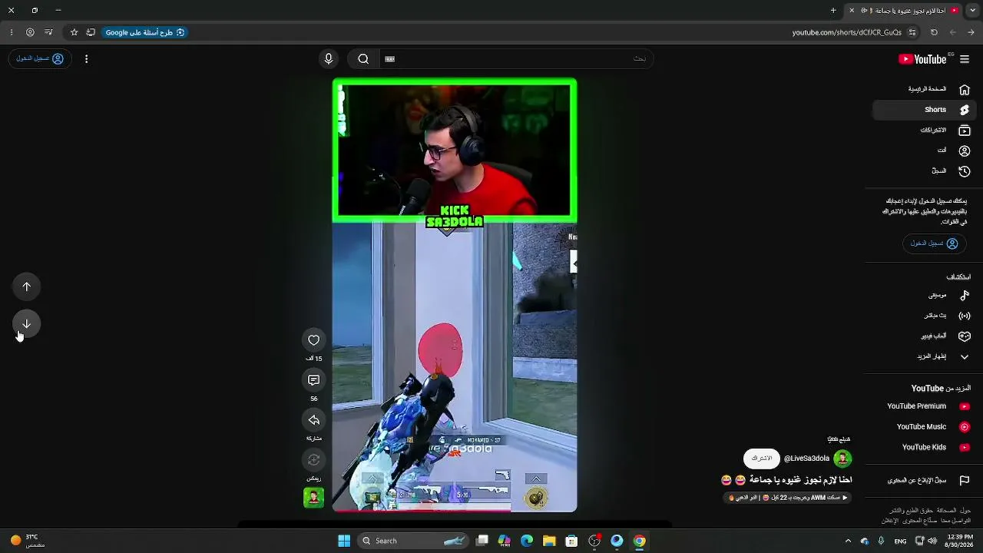Viewport: 983px width, 553px height.
Task: Open Subscriptions in the sidebar
Action: [x=924, y=131]
